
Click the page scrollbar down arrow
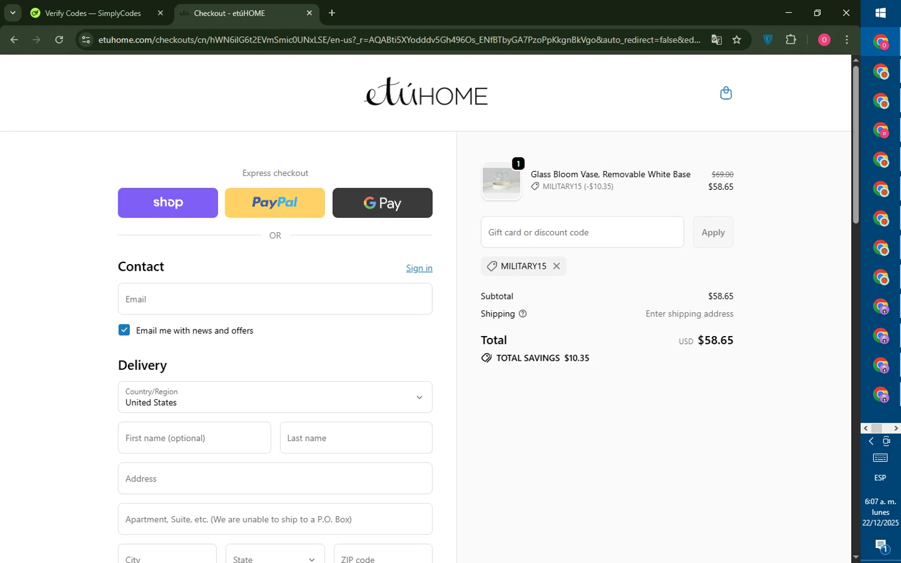(x=855, y=558)
